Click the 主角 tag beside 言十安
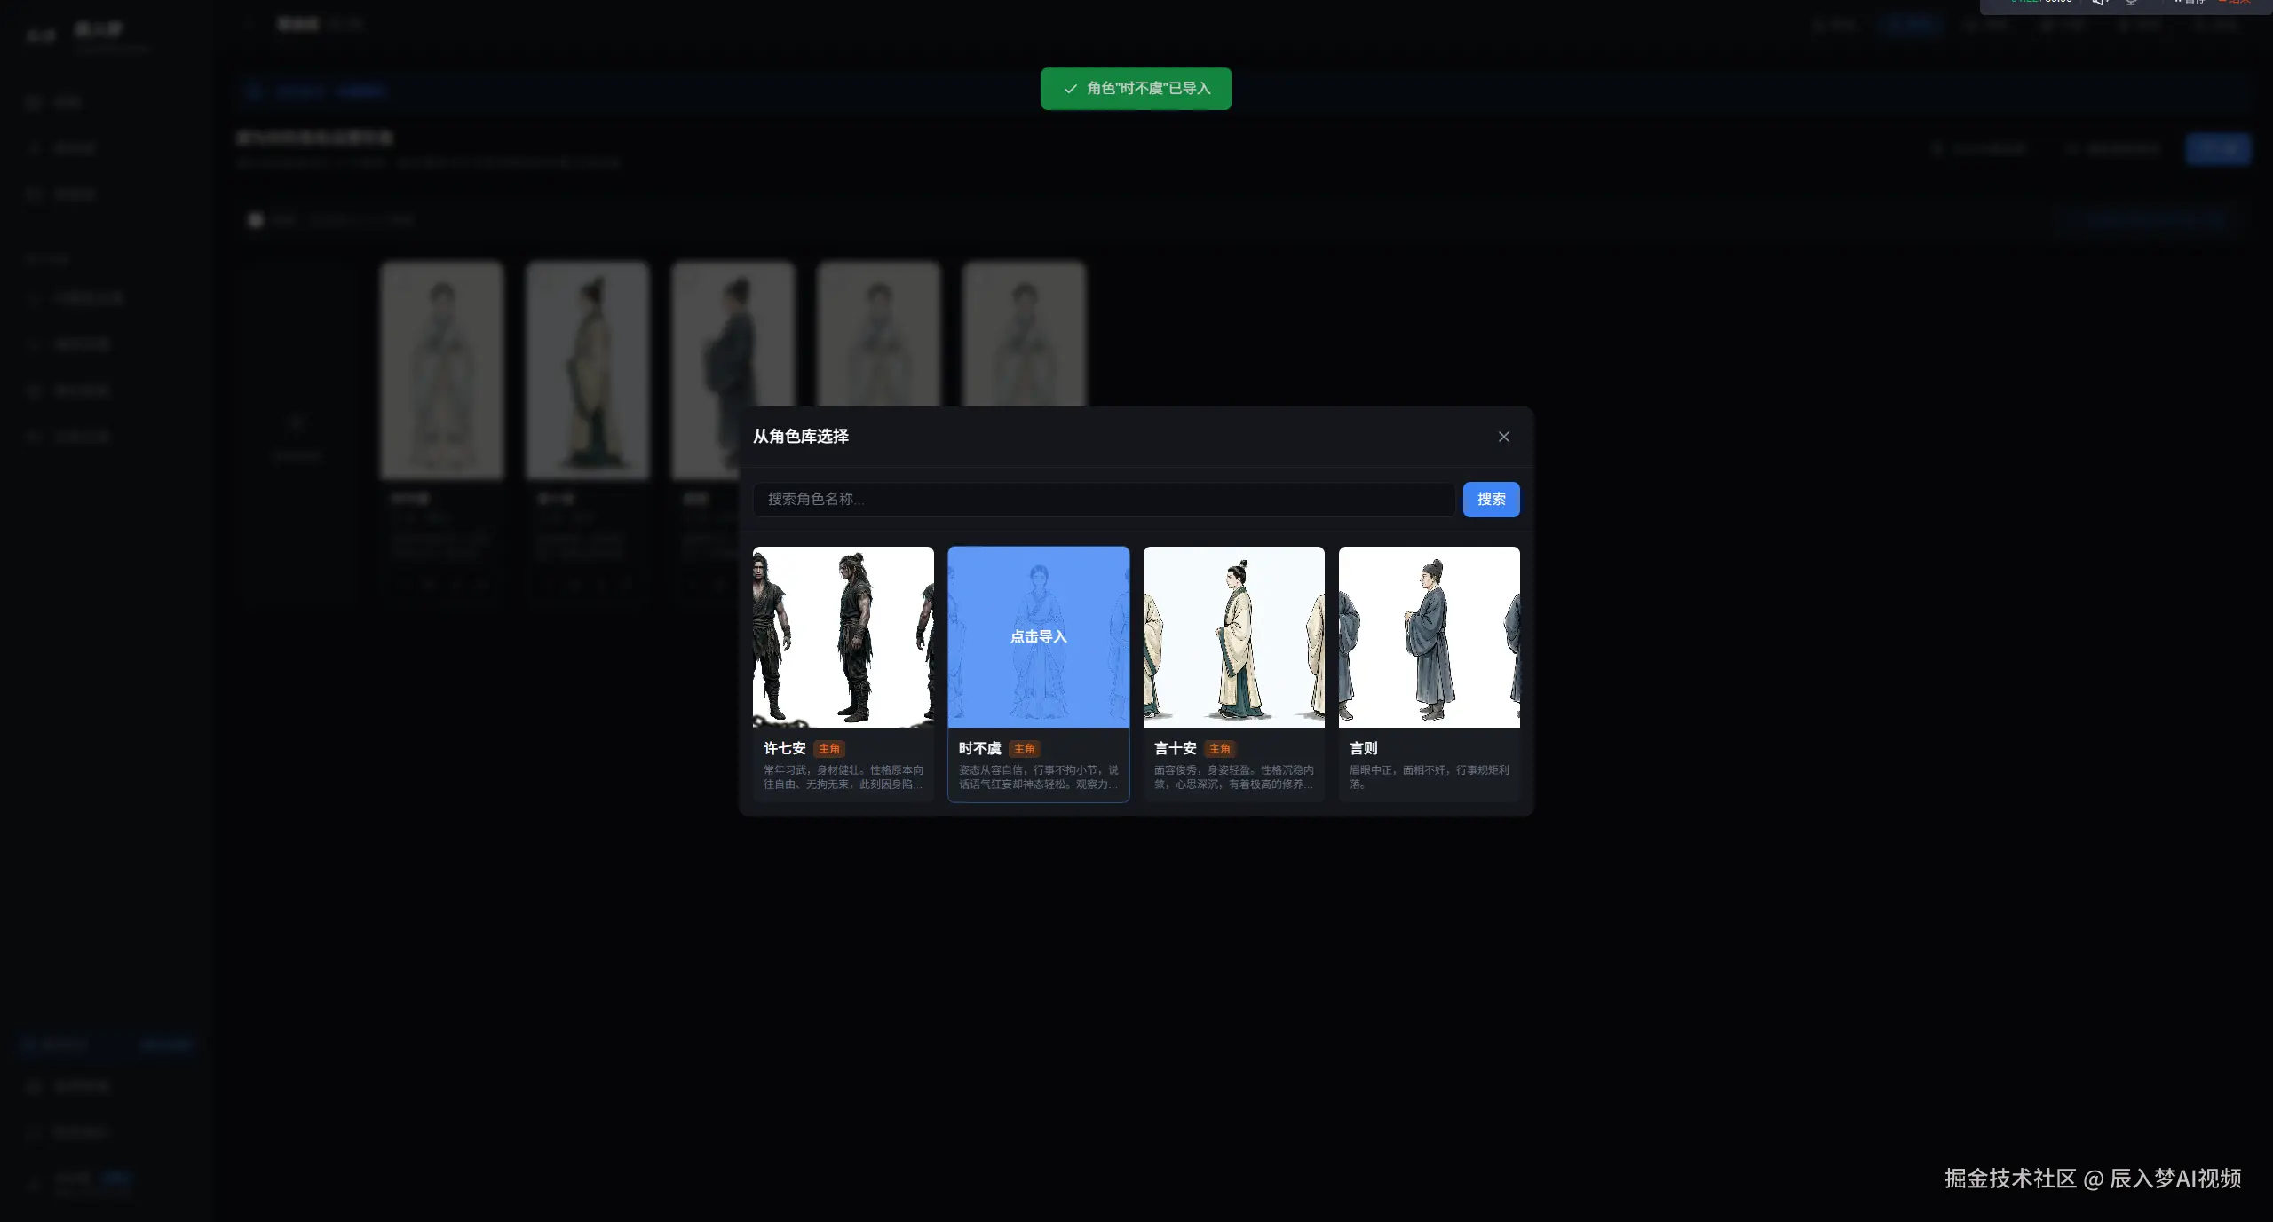Image resolution: width=2273 pixels, height=1222 pixels. pyautogui.click(x=1219, y=749)
